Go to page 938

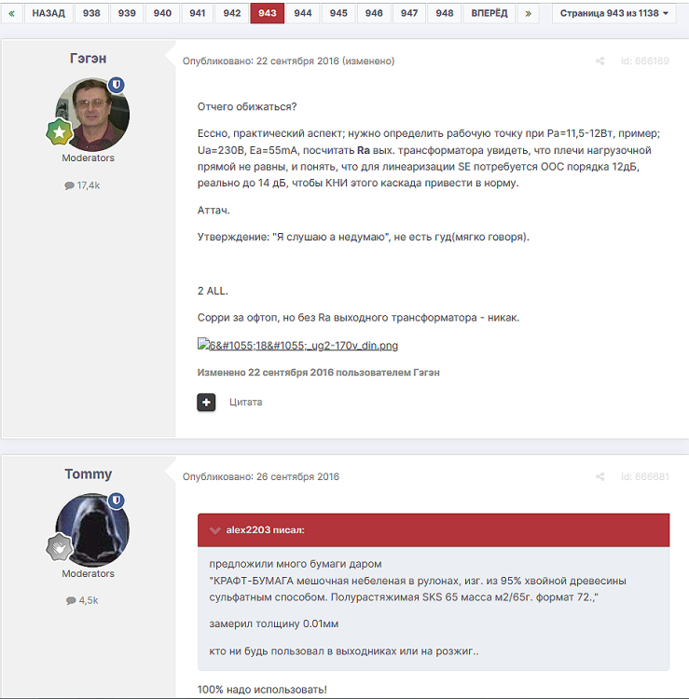coord(91,14)
